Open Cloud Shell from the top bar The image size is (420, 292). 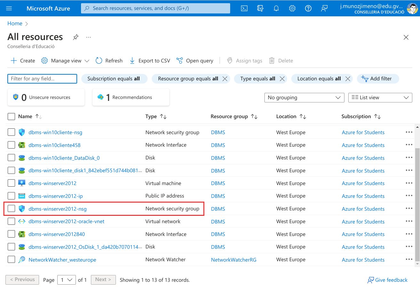click(244, 8)
